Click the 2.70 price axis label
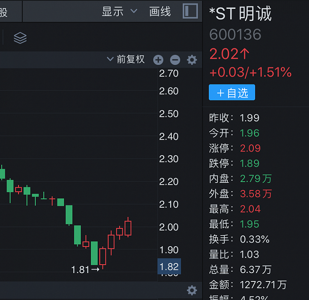Viewport: 309px width, 300px height. point(169,74)
